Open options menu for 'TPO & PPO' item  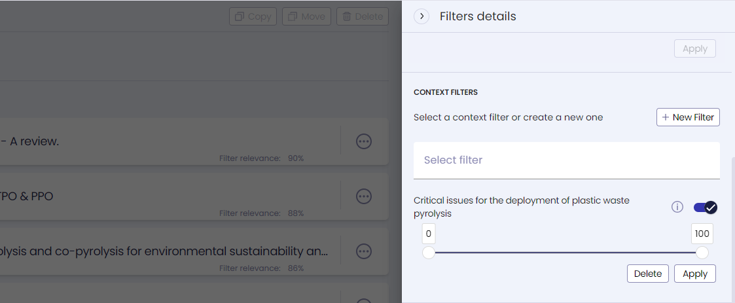[x=364, y=196]
